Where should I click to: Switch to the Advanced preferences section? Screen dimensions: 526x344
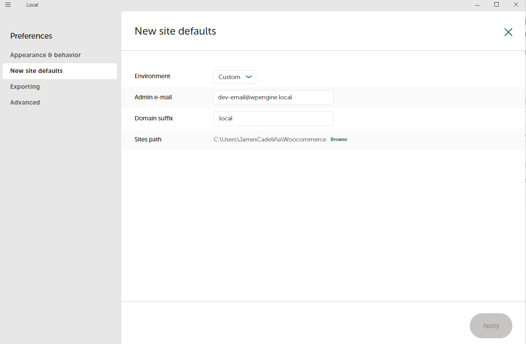coord(25,102)
